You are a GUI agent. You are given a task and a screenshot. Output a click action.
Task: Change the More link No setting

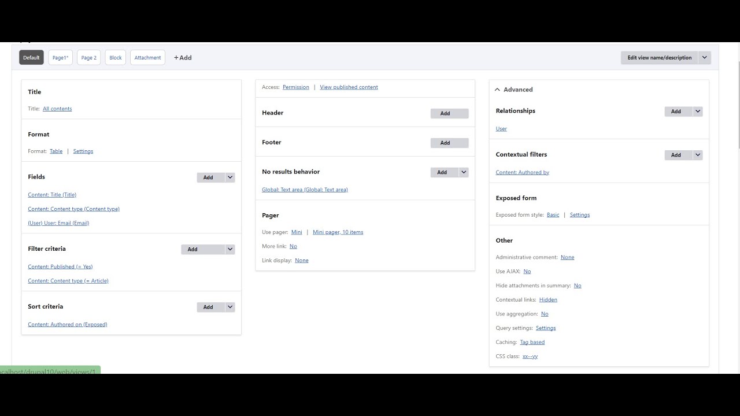click(293, 246)
